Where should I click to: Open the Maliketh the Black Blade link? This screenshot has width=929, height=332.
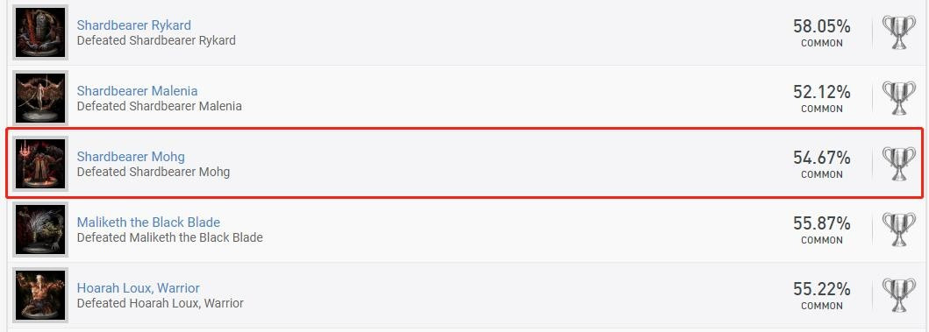pos(149,223)
